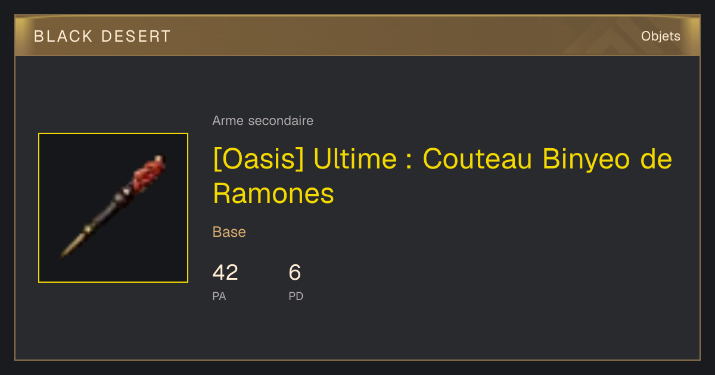Click the PA stat label
Screen dimensions: 715x375
[219, 296]
